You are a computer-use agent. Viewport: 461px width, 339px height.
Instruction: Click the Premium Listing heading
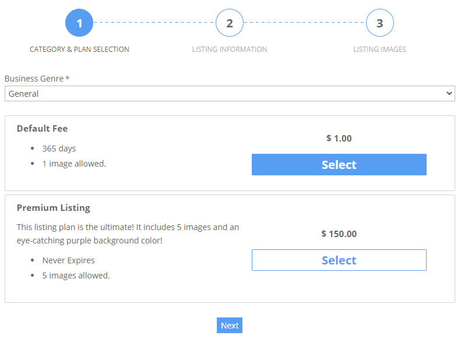coord(54,208)
